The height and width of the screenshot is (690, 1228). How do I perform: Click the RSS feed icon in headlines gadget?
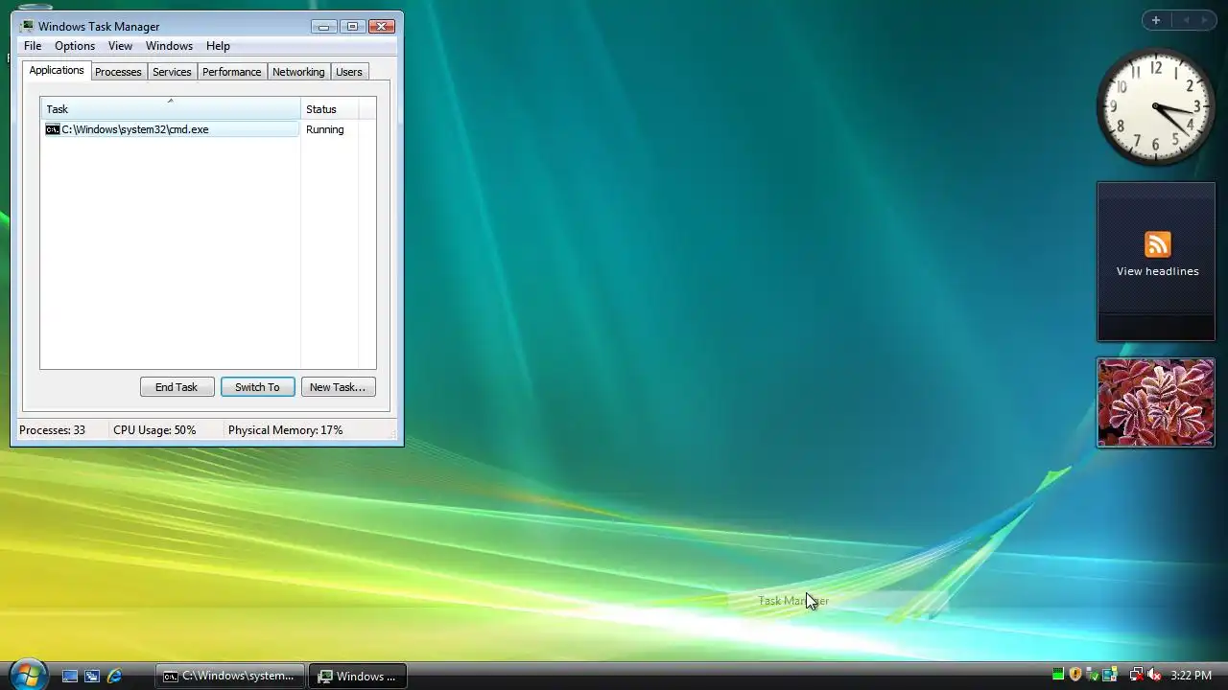point(1158,244)
